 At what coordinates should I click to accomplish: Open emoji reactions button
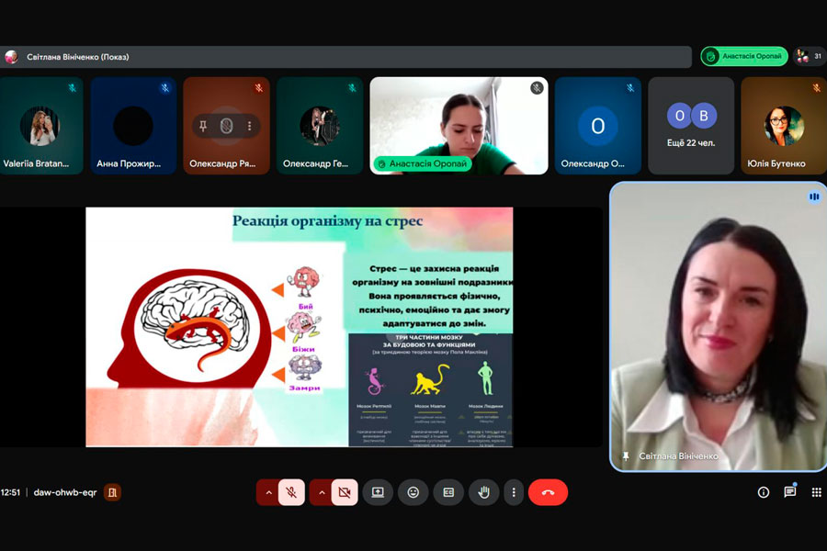413,492
